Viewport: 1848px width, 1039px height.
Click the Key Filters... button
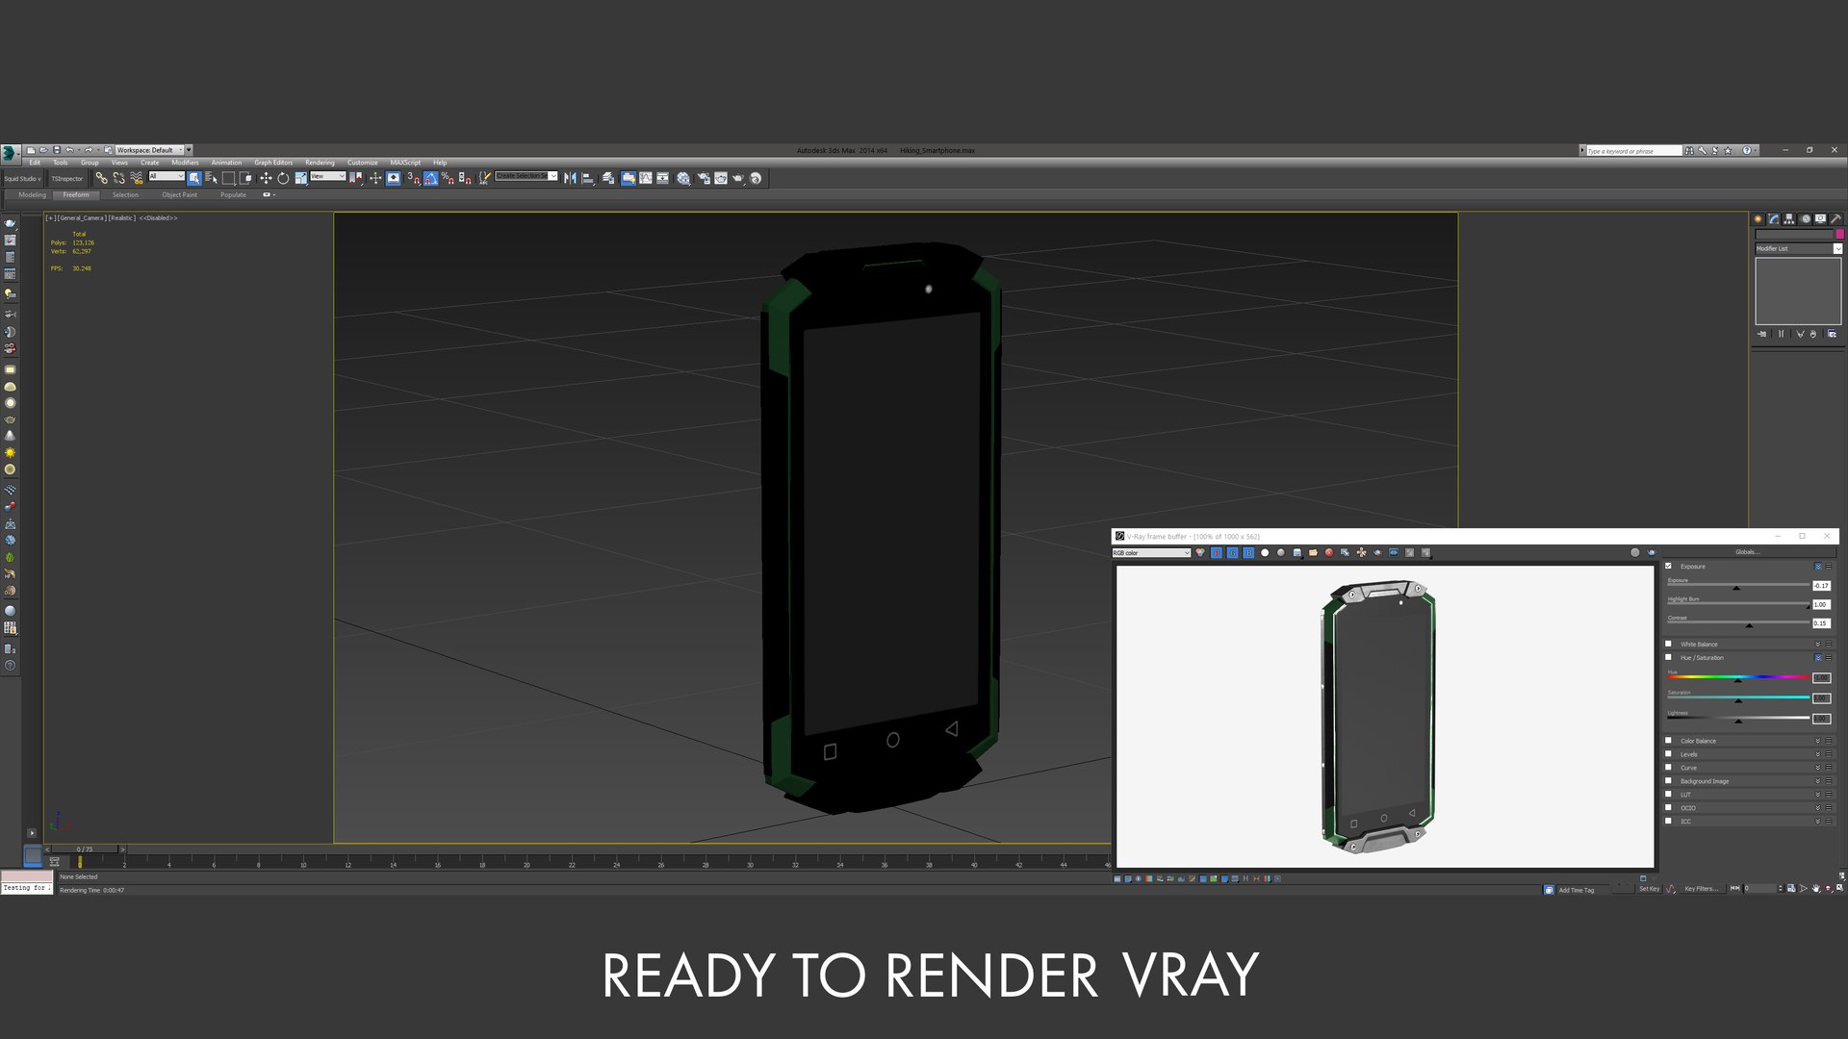(x=1701, y=889)
